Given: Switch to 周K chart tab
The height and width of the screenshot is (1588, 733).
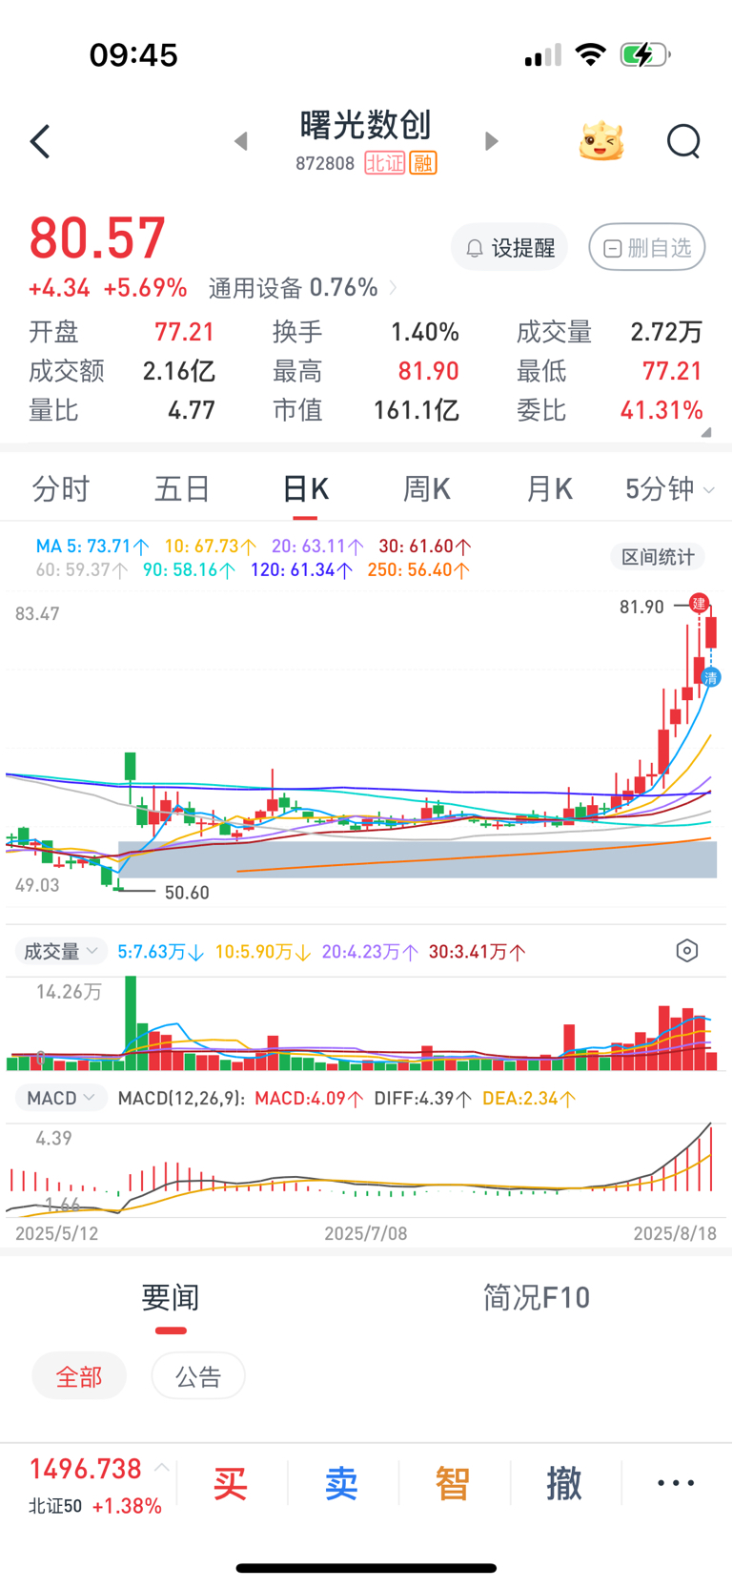Looking at the screenshot, I should click(x=426, y=489).
